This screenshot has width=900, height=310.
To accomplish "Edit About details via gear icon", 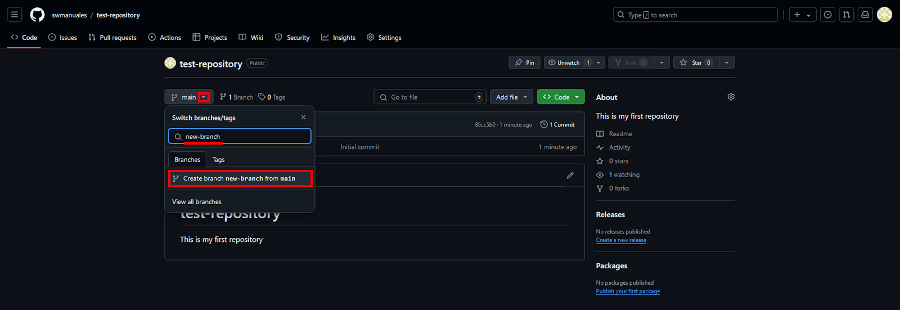I will point(731,97).
